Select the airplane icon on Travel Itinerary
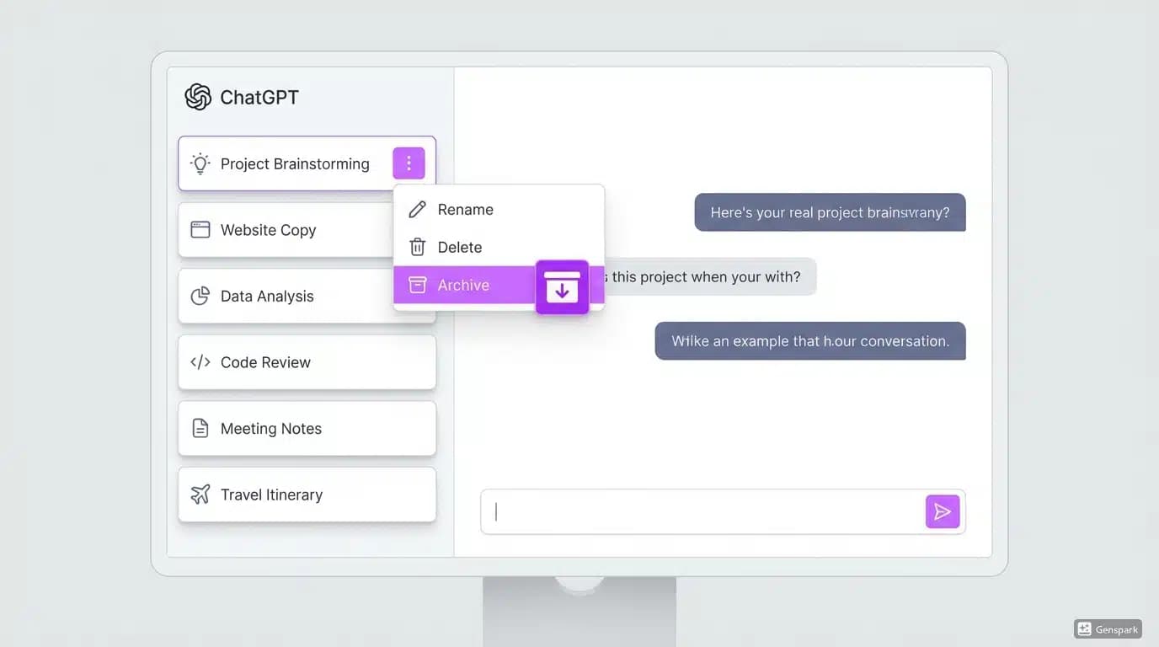 (x=199, y=495)
